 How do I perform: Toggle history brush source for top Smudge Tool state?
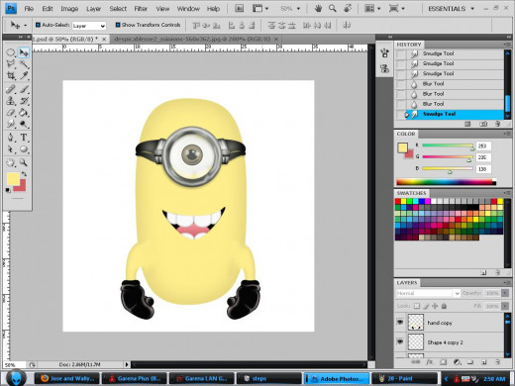(401, 53)
